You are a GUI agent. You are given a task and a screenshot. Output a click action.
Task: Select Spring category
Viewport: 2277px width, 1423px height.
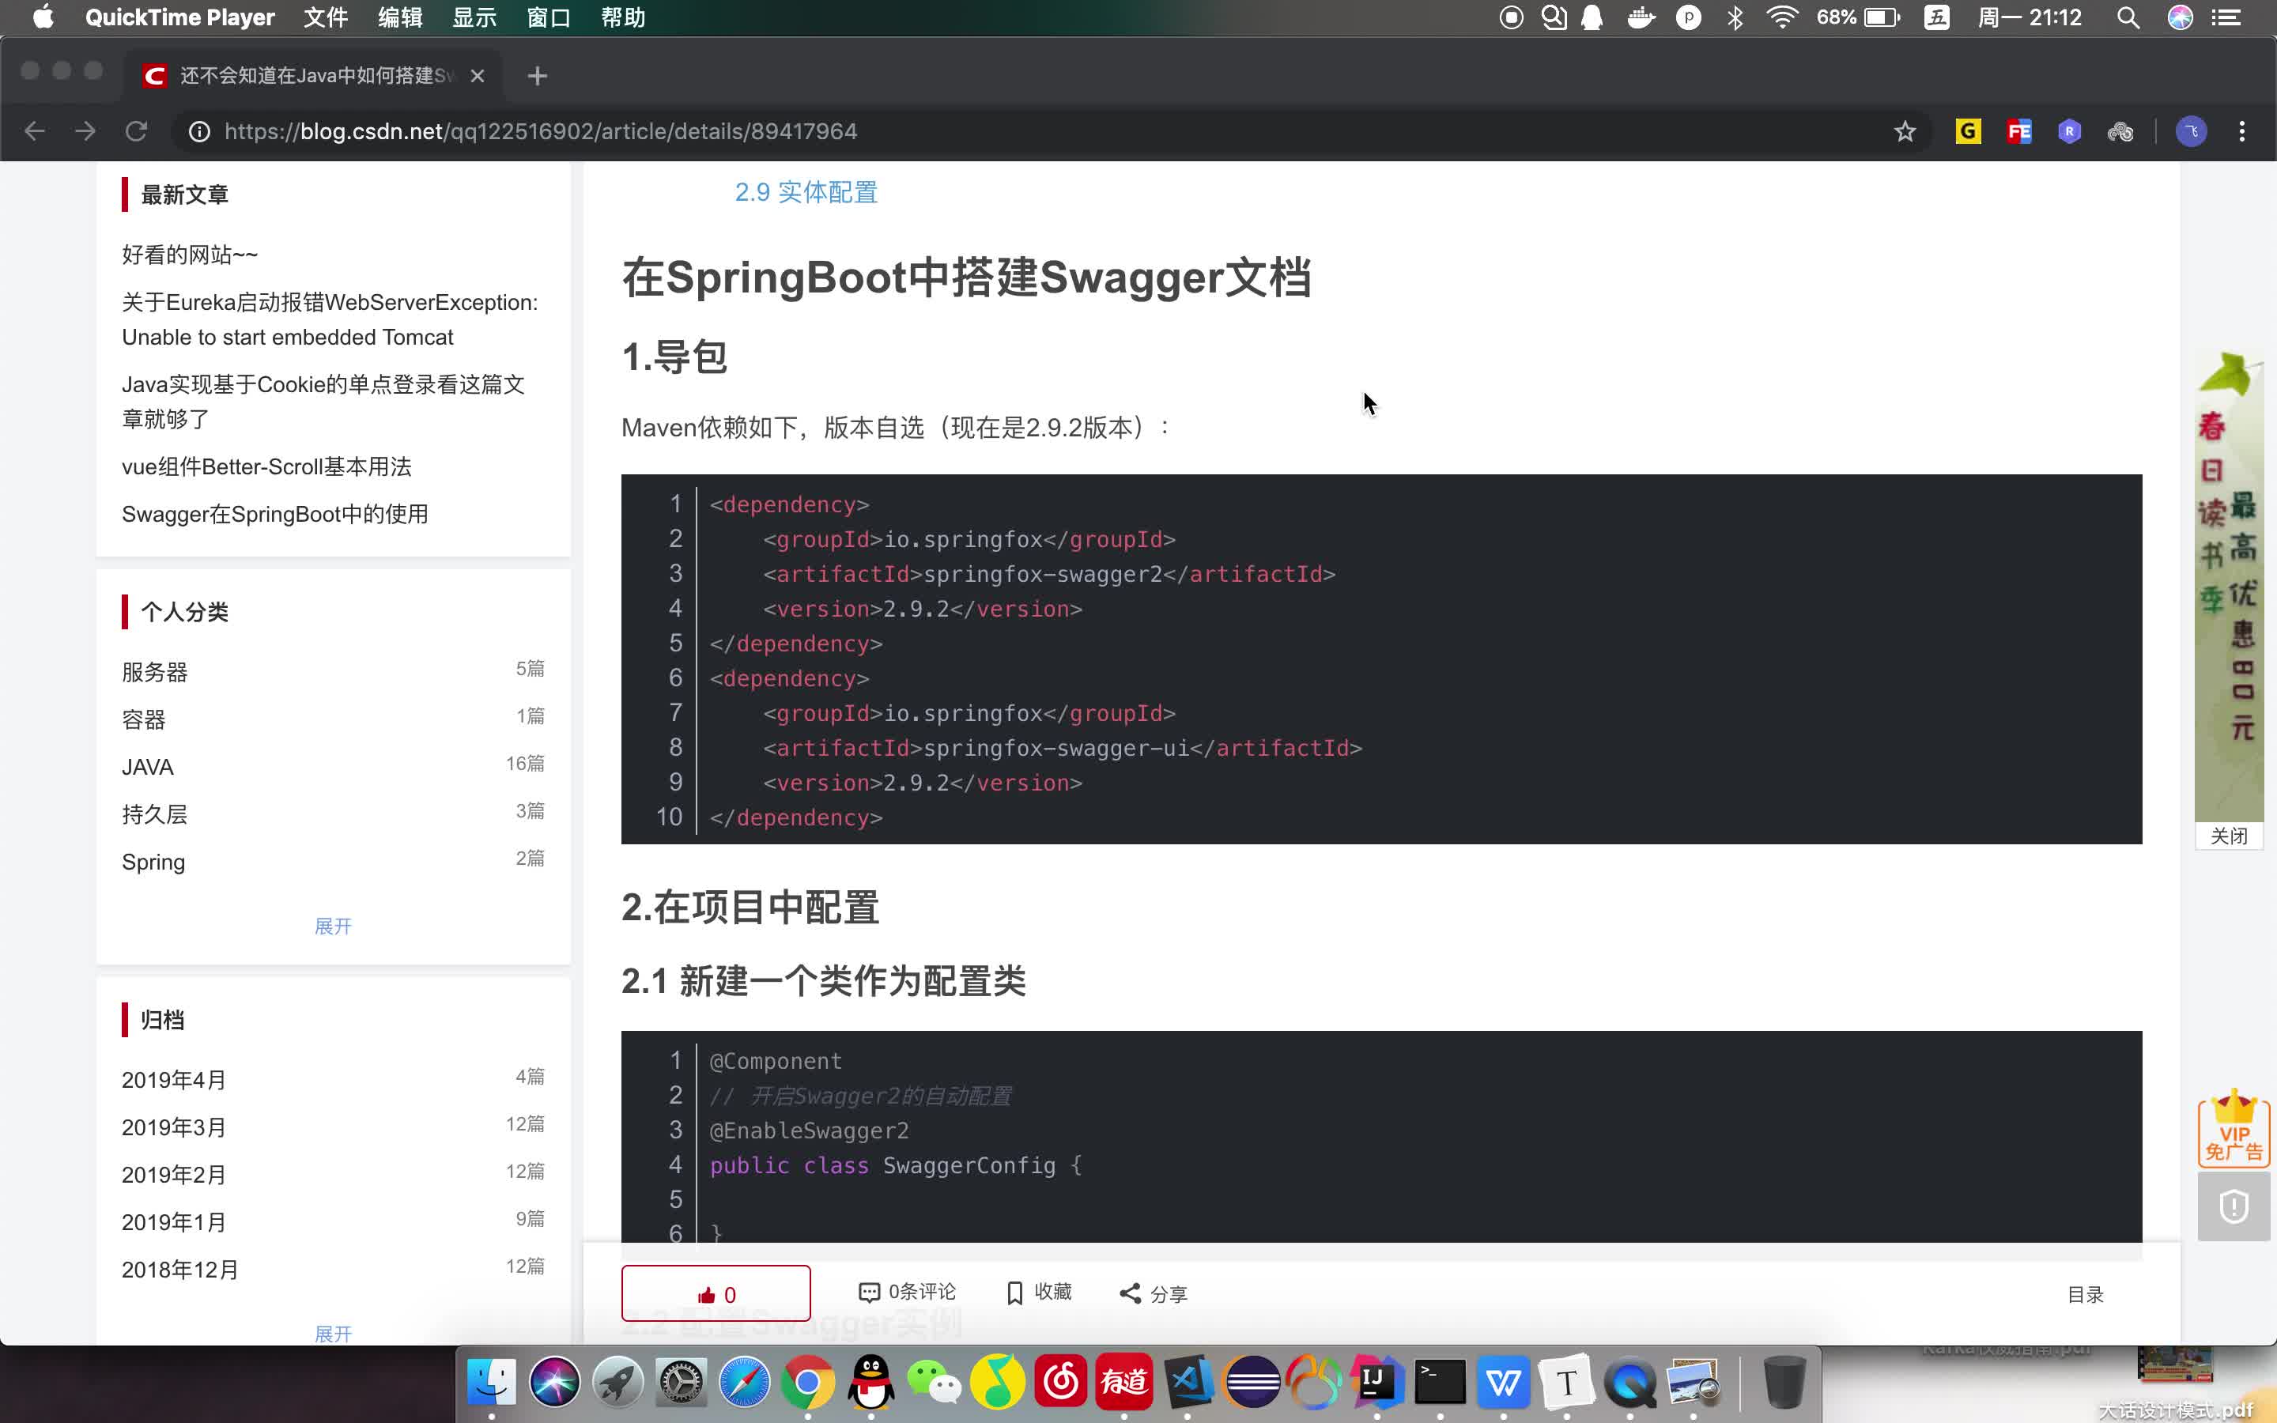(153, 862)
